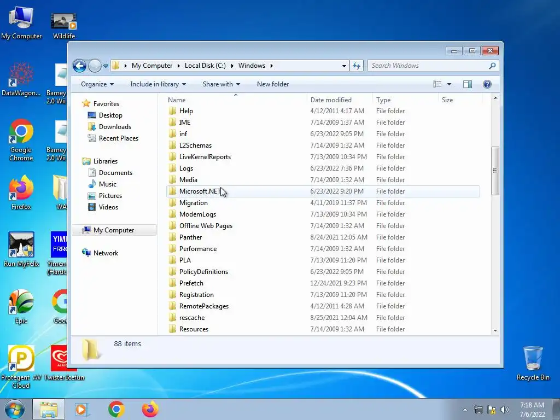Select the L2Schemas folder icon
This screenshot has width=560, height=420.
click(x=172, y=145)
